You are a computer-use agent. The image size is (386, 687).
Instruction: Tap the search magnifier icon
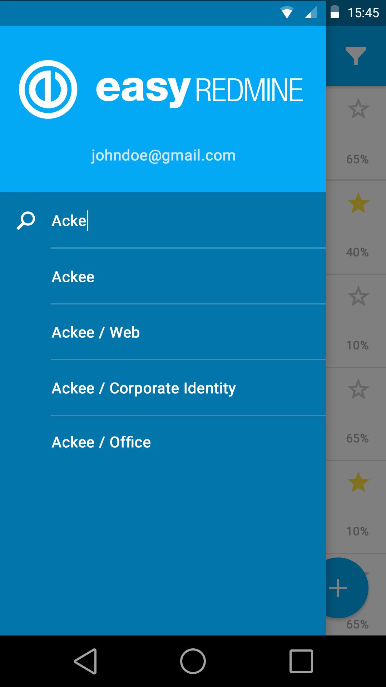[x=26, y=221]
